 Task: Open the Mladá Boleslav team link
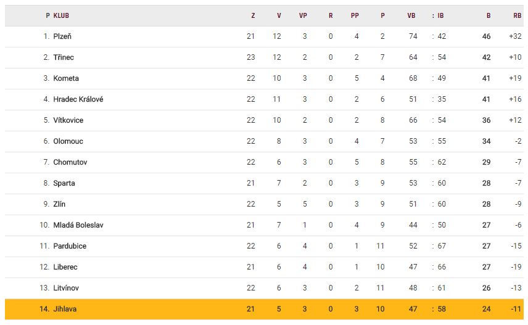point(78,225)
